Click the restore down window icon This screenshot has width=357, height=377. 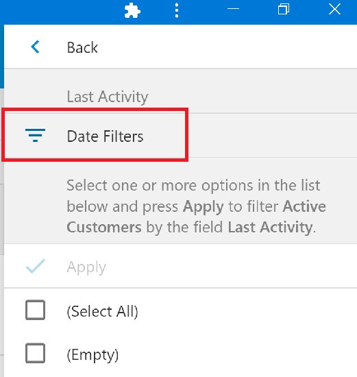(284, 10)
